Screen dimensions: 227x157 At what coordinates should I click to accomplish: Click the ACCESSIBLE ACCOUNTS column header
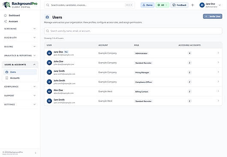tap(189, 45)
